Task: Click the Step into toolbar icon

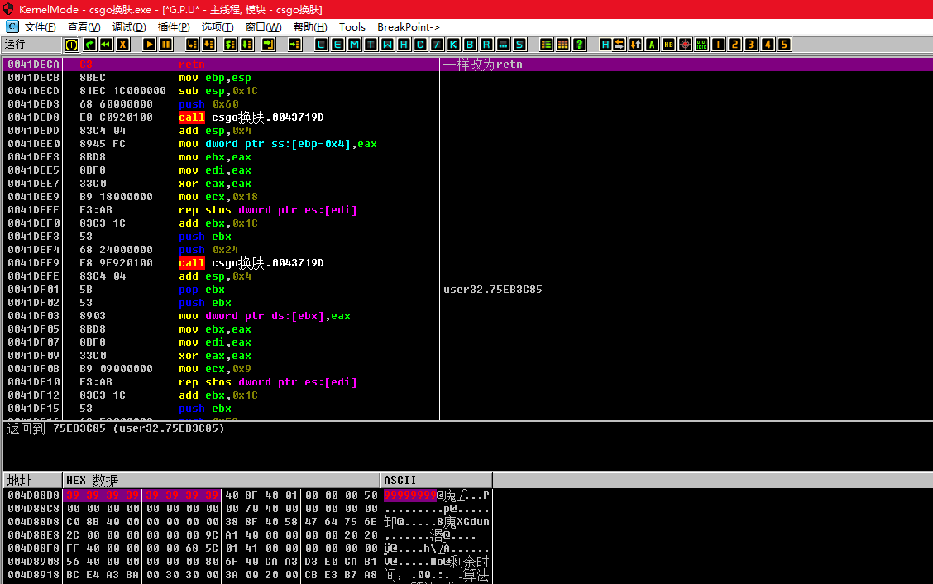Action: [x=192, y=45]
